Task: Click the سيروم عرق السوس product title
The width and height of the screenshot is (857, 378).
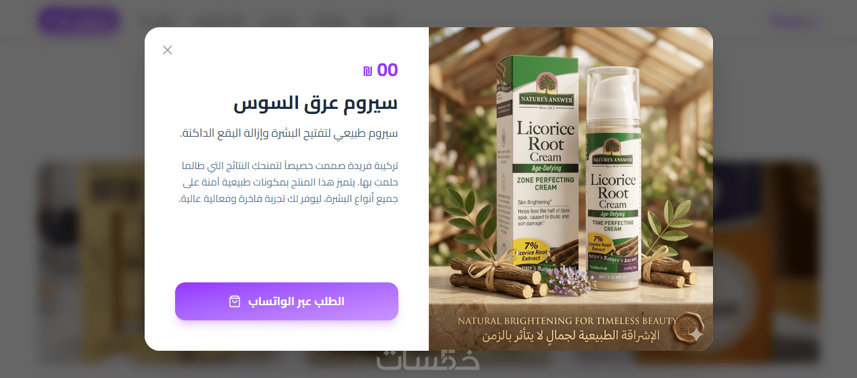Action: tap(316, 103)
